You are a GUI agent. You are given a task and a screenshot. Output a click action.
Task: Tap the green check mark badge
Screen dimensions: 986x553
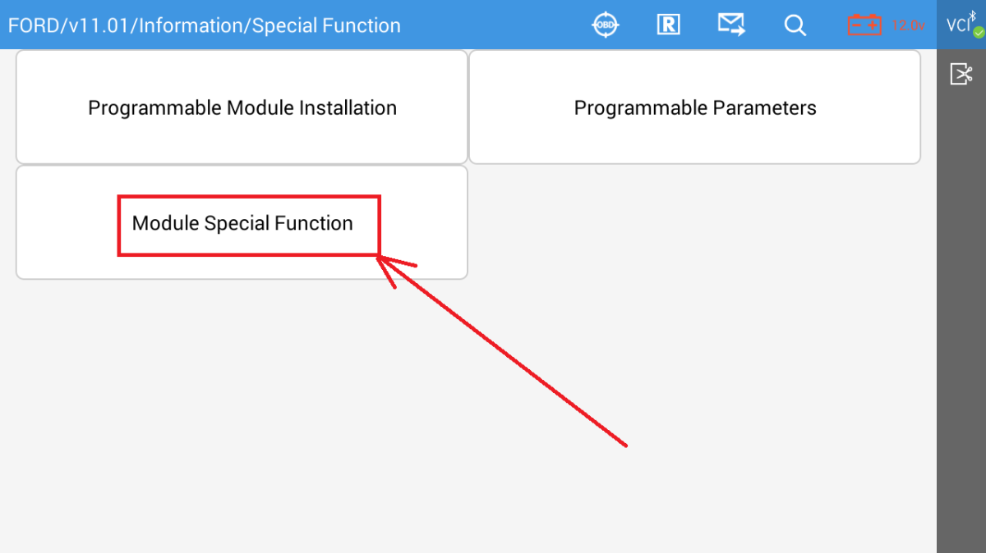click(x=978, y=33)
